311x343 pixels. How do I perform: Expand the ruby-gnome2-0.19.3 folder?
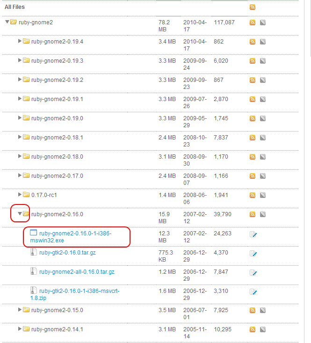tap(20, 60)
